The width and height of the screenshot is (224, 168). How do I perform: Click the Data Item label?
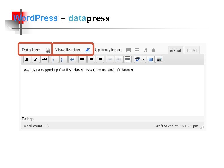(x=31, y=50)
